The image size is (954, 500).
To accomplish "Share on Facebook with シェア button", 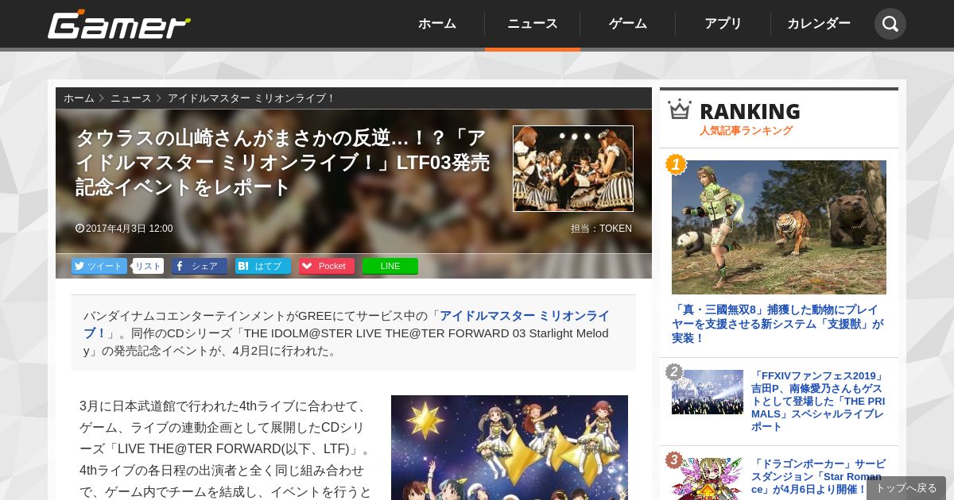I will pyautogui.click(x=200, y=266).
